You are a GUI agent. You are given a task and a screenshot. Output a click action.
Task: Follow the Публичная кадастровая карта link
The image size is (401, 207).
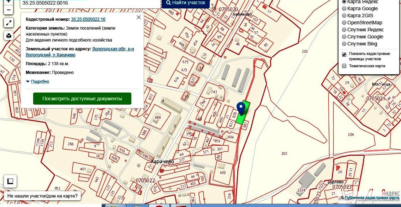372,198
